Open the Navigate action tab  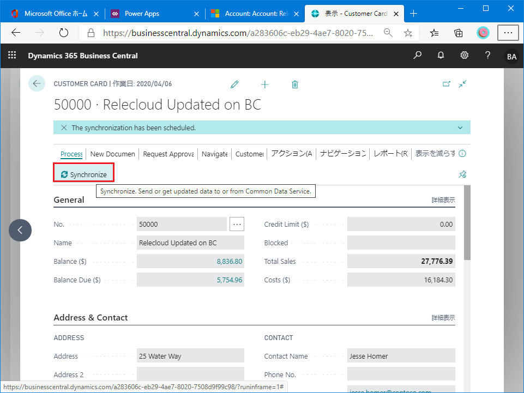[214, 154]
